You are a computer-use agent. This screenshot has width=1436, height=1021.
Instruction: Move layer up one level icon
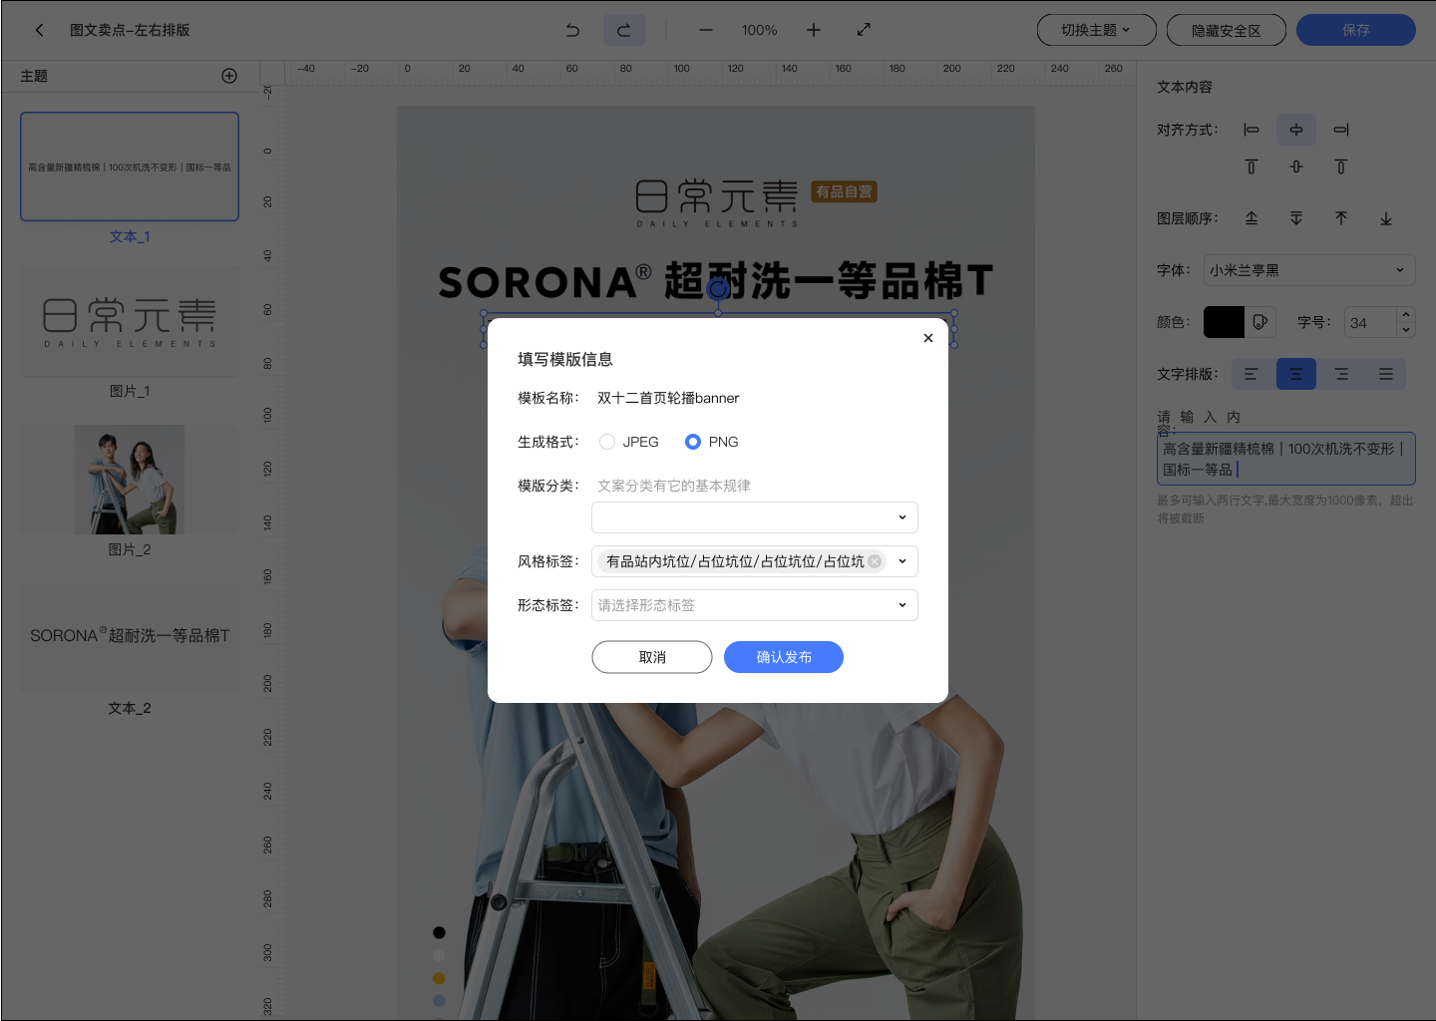coord(1341,218)
